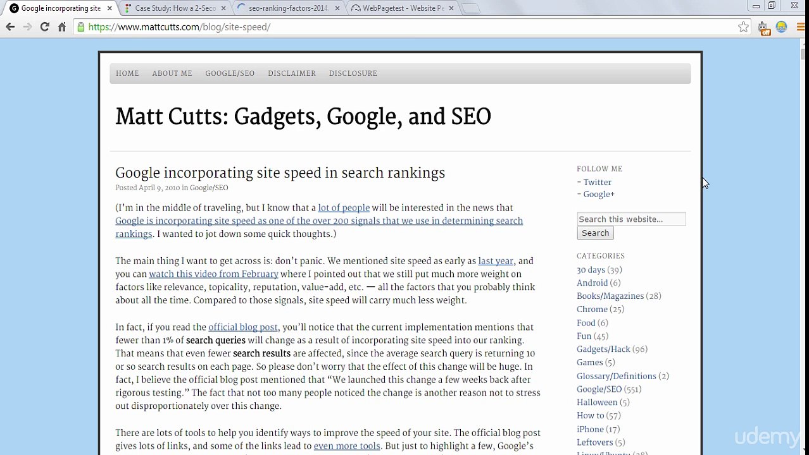Screen dimensions: 809x455
Task: Open 'watch this video from February' link
Action: (x=213, y=274)
